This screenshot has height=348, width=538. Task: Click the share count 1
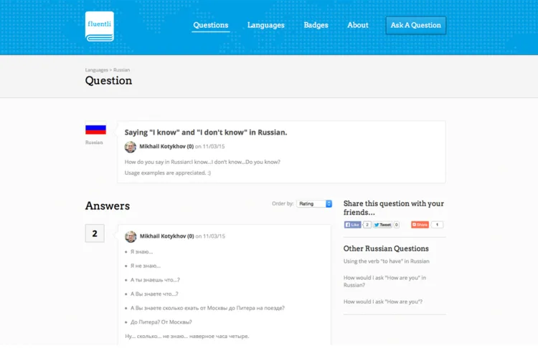437,225
